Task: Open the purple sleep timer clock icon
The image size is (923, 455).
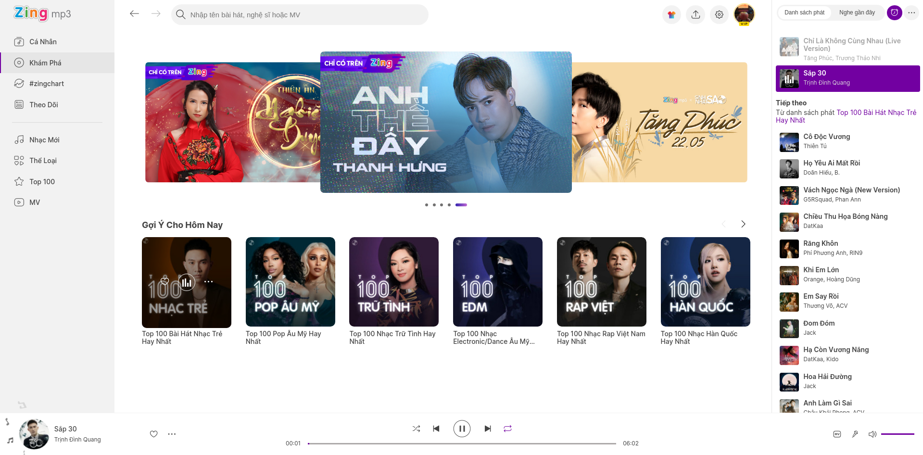Action: click(x=894, y=13)
